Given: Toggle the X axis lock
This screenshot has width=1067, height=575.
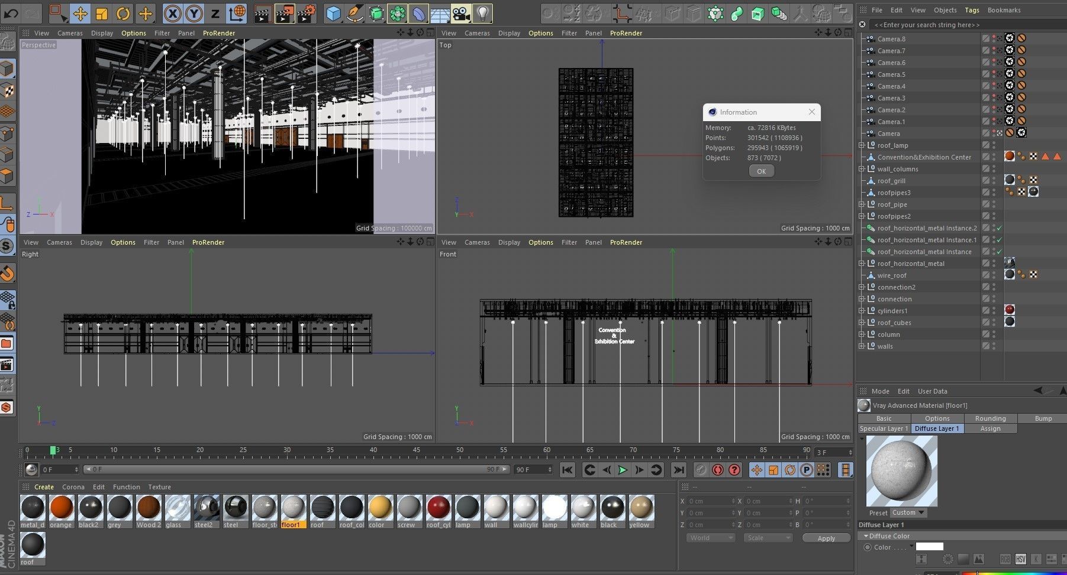Looking at the screenshot, I should point(172,13).
